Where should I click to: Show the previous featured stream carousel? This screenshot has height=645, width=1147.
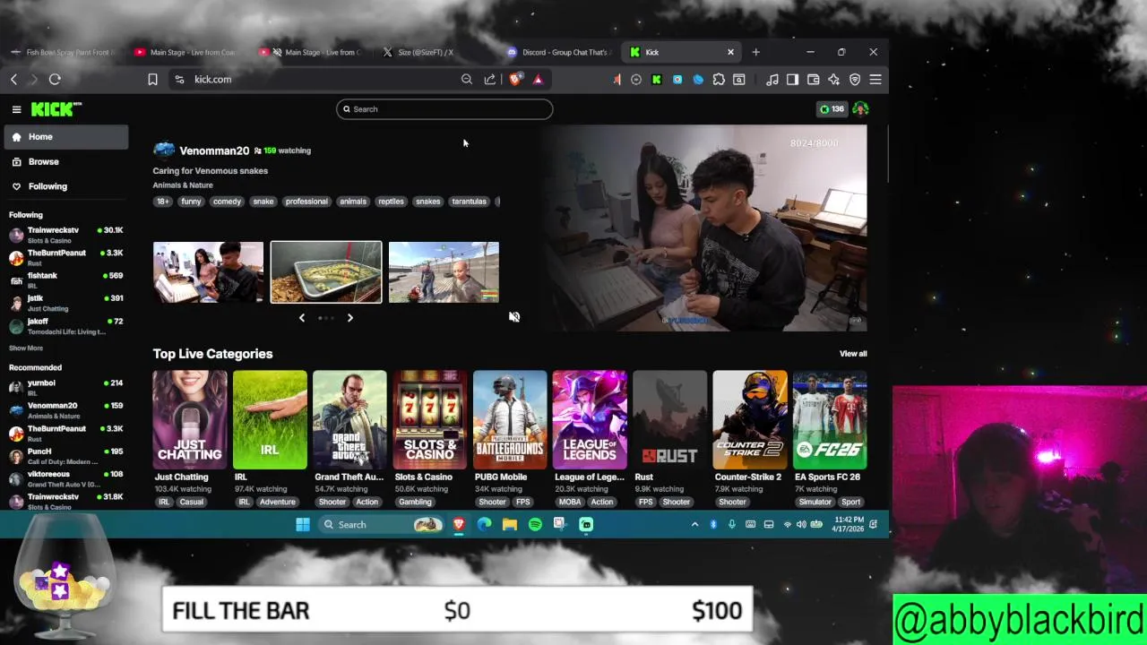(x=302, y=318)
